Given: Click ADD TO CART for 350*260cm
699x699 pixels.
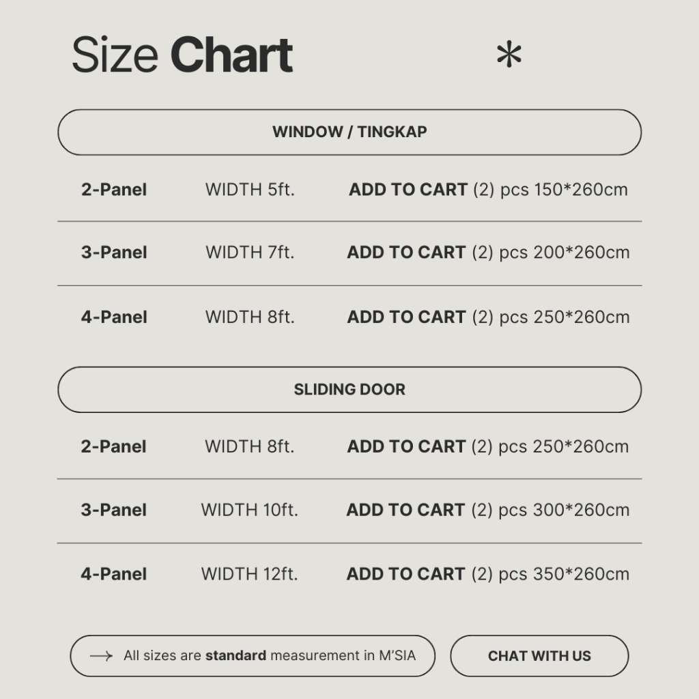Looking at the screenshot, I should click(405, 574).
